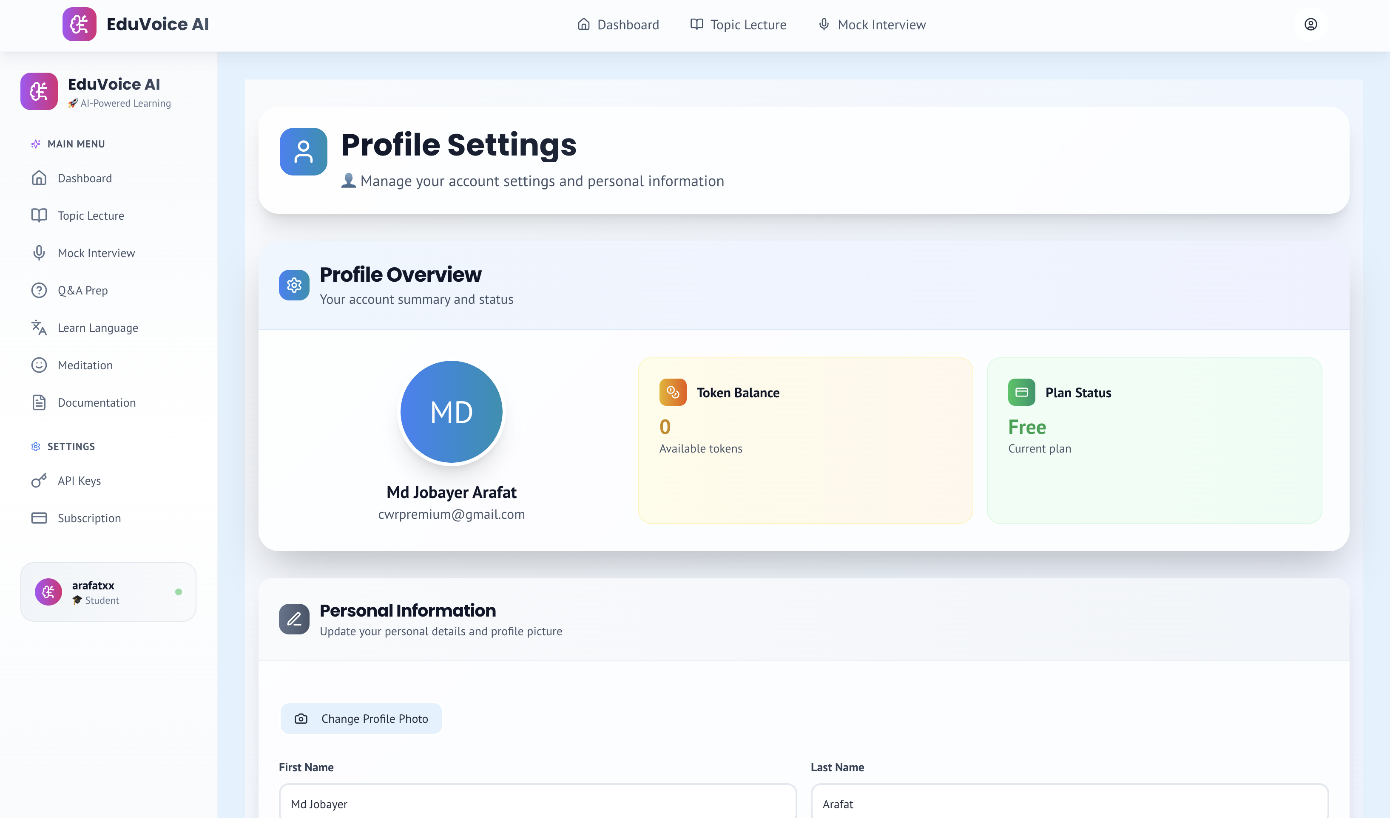This screenshot has height=818, width=1390.
Task: Click the user account icon in top bar
Action: point(1310,24)
